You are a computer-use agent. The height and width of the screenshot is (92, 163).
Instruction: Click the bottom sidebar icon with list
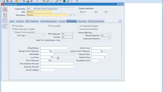point(5,26)
